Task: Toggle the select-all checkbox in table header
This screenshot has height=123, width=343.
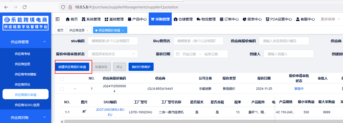Action: [62, 79]
